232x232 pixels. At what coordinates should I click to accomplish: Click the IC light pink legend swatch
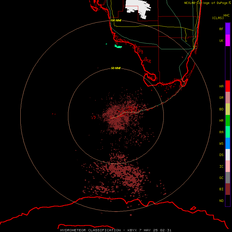(x=228, y=166)
